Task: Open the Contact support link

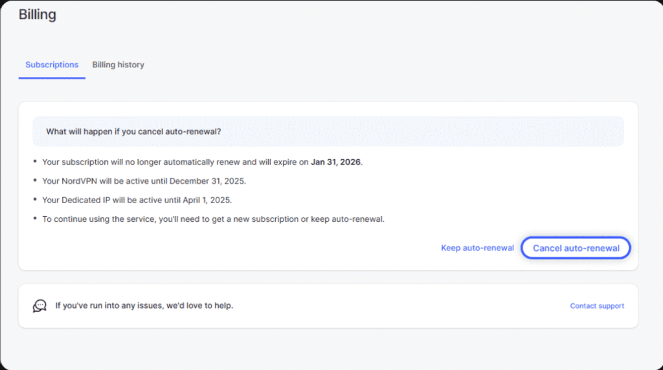Action: 597,306
